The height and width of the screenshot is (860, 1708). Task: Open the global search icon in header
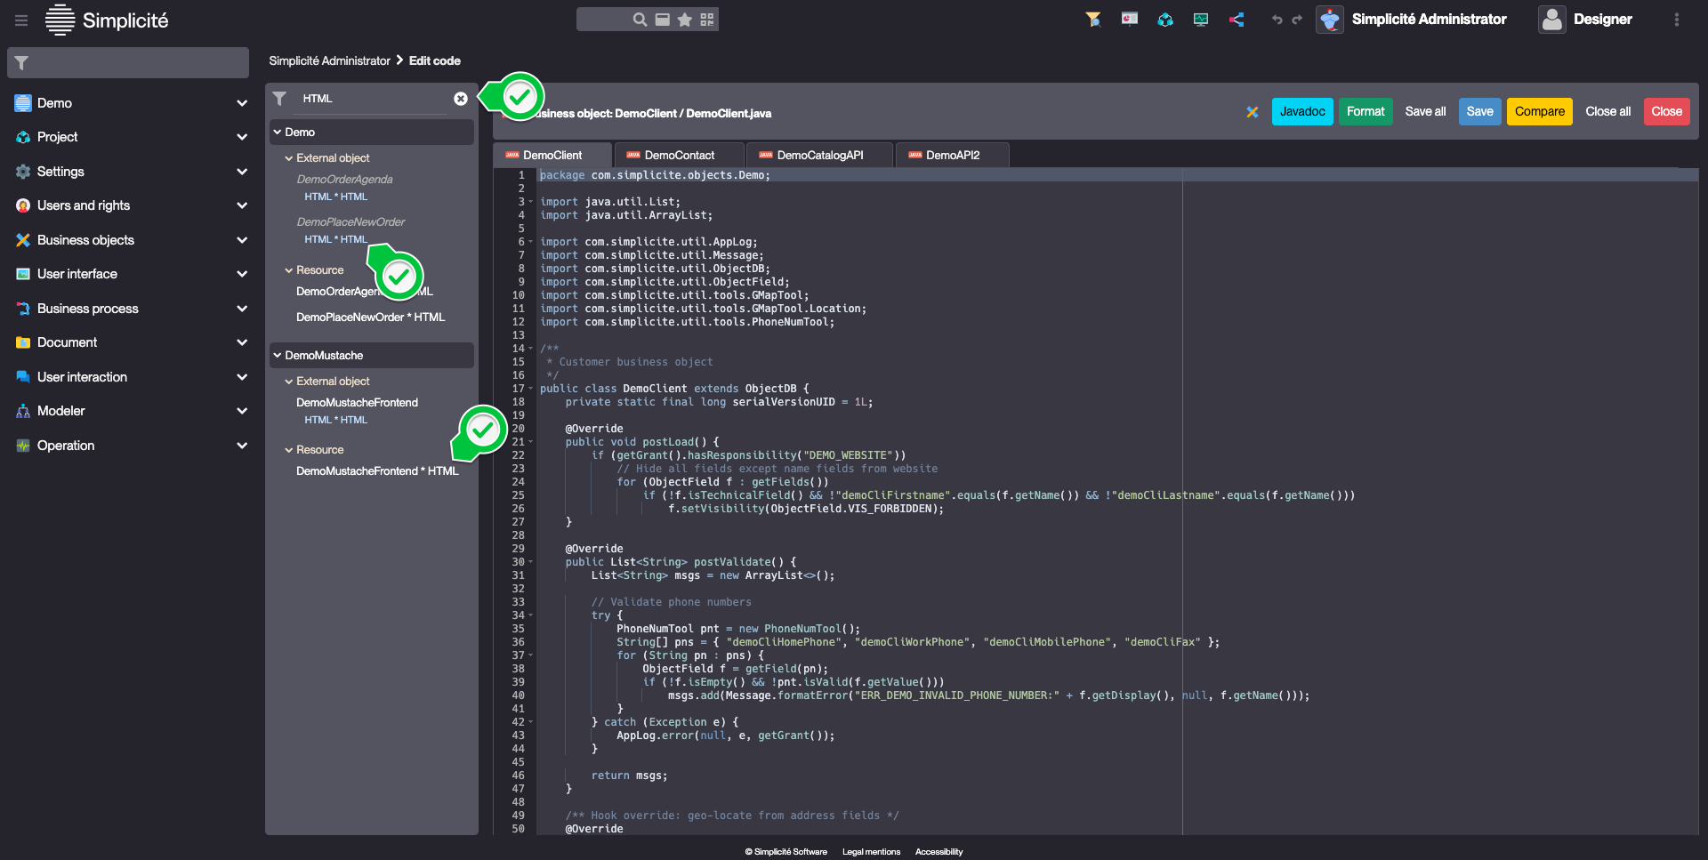point(639,19)
